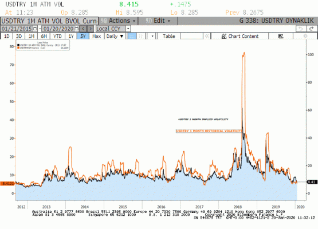Select the 5Y time range
This screenshot has width=318, height=229.
click(83, 36)
